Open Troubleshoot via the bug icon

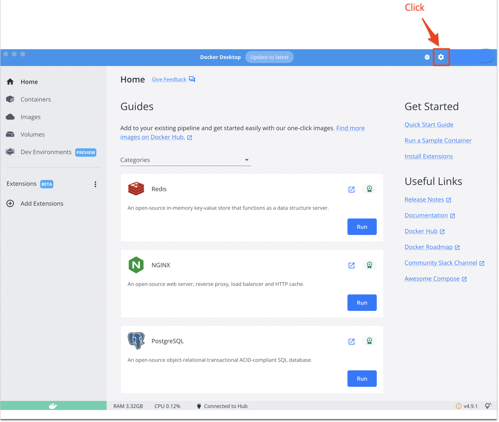pyautogui.click(x=428, y=57)
